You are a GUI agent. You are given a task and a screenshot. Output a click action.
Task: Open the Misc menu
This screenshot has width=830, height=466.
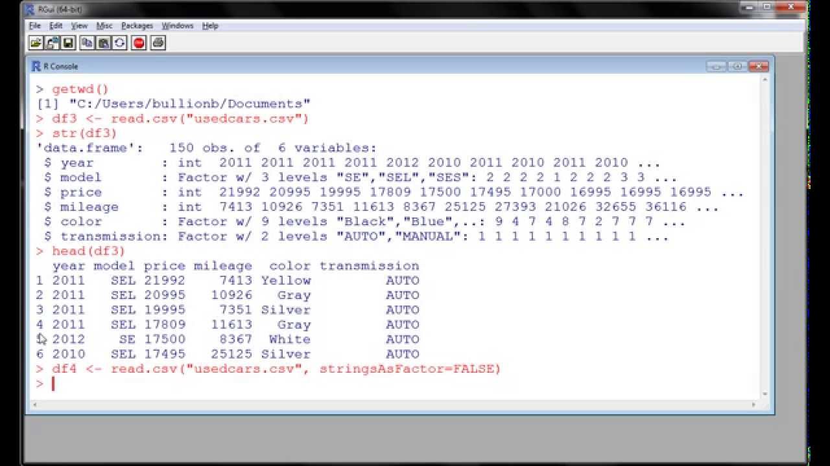(104, 26)
